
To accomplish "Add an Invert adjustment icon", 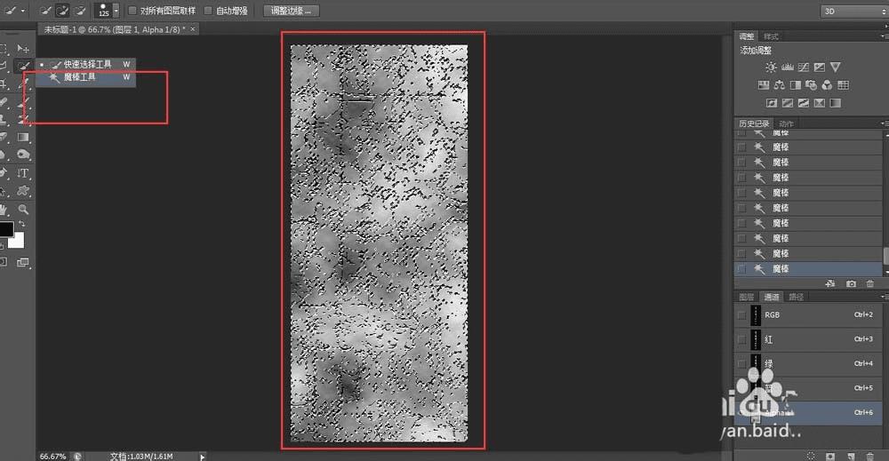I will pos(771,103).
